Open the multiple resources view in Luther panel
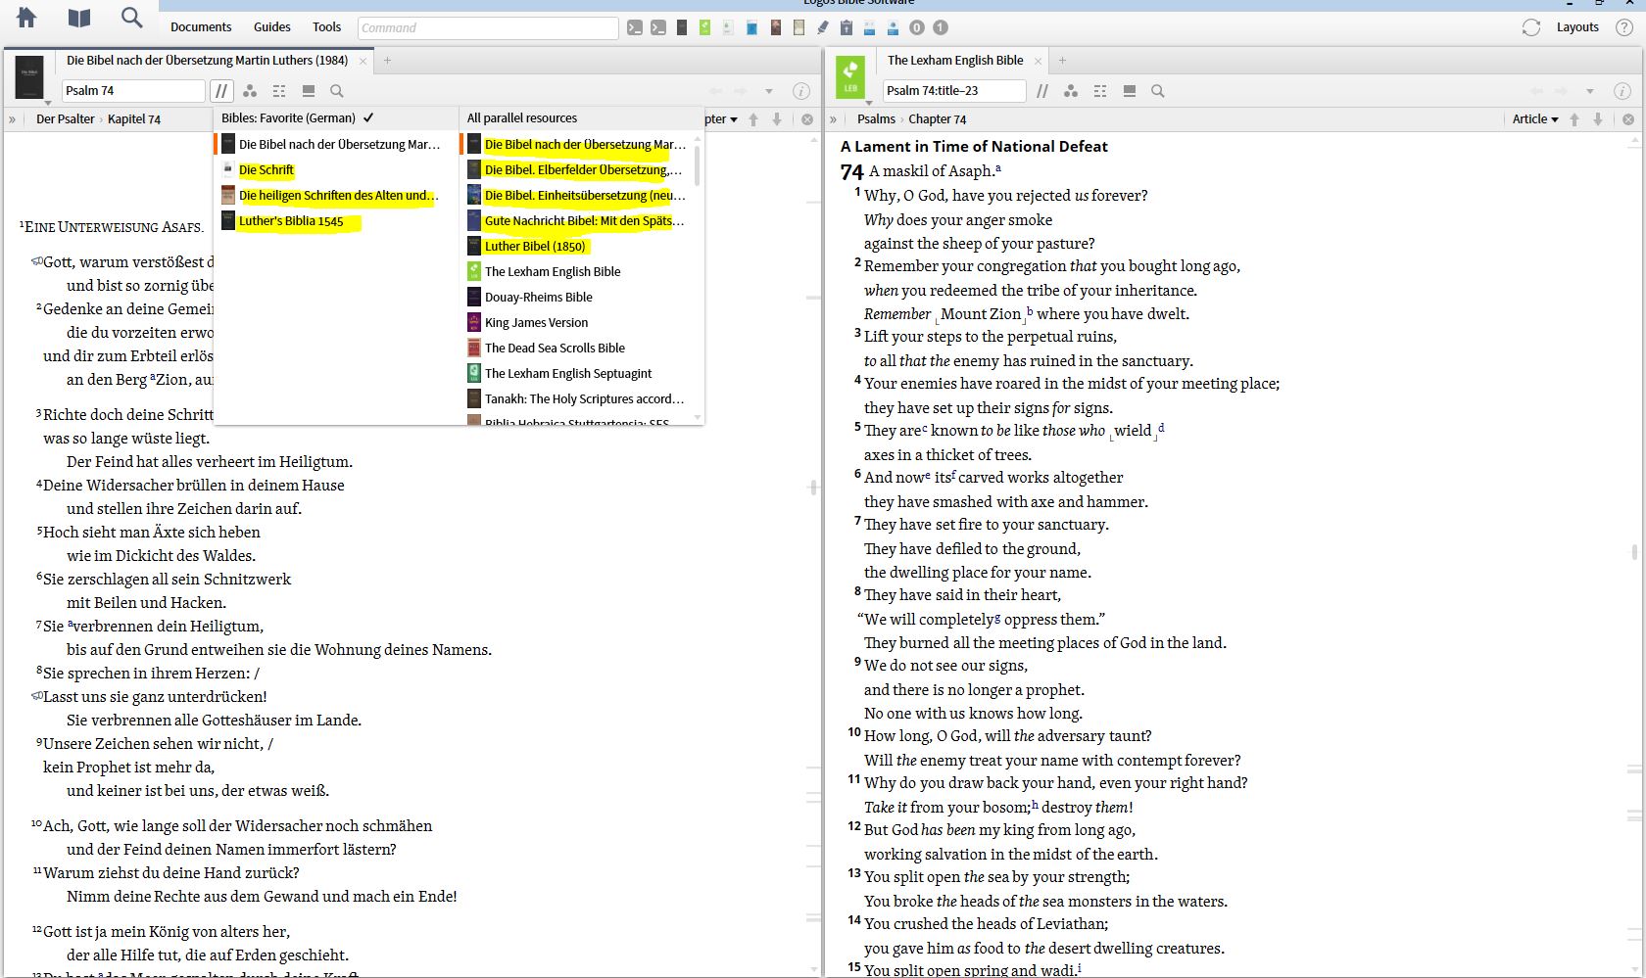 (x=279, y=91)
